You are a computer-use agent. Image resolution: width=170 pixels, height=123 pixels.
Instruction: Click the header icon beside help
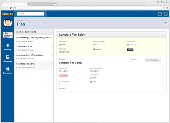click(x=166, y=14)
